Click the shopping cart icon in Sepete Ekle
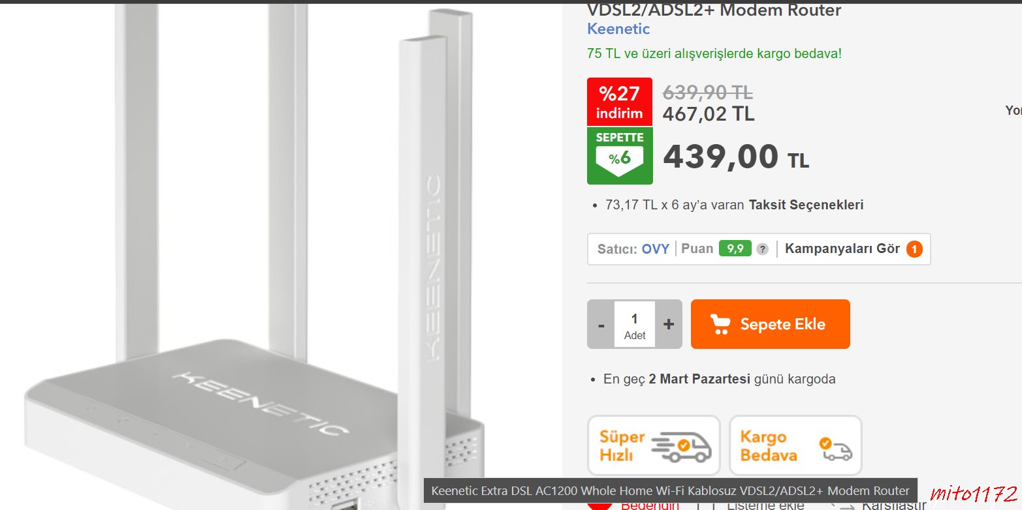 720,324
